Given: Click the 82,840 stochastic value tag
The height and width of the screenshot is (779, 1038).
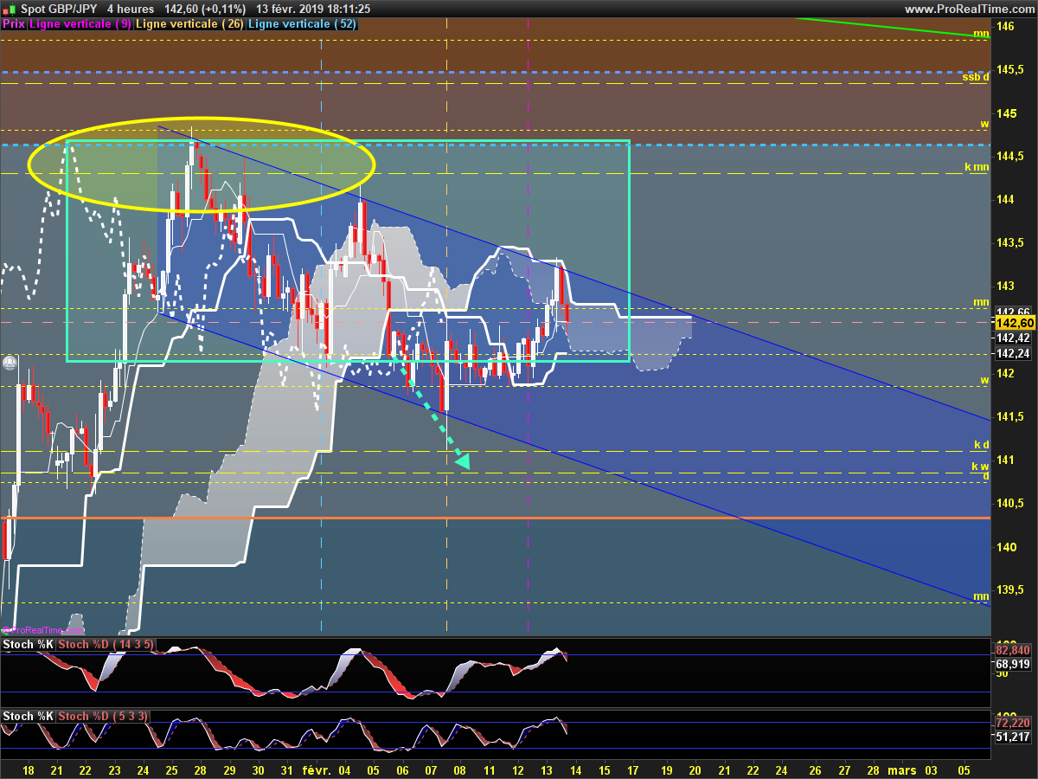Looking at the screenshot, I should coord(1013,650).
